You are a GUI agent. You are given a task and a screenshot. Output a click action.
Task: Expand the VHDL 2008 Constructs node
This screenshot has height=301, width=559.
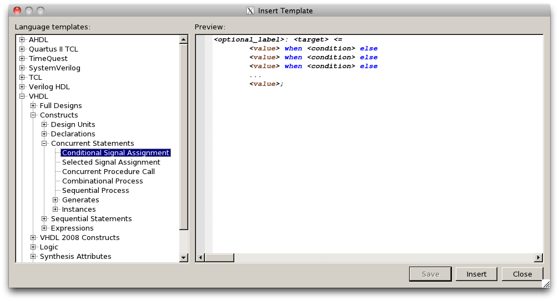(33, 238)
